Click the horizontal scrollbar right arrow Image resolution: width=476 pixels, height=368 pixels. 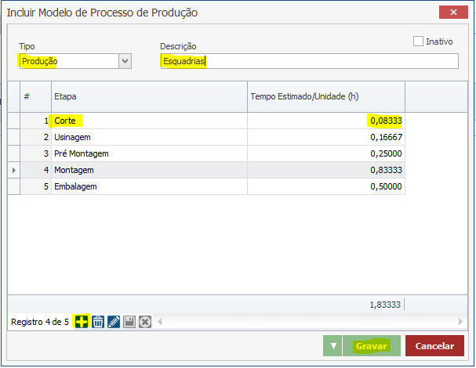(460, 322)
